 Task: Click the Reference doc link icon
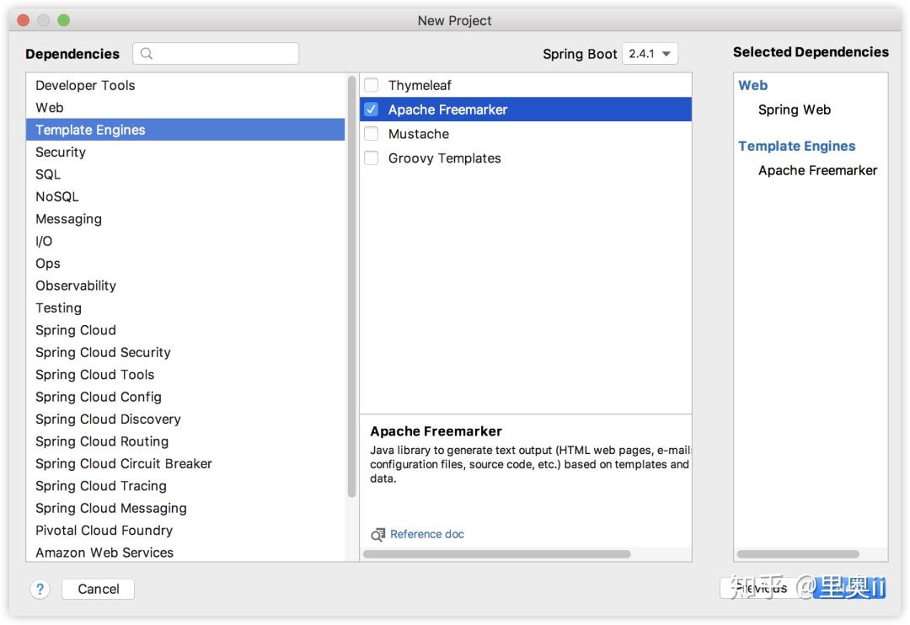pyautogui.click(x=378, y=534)
